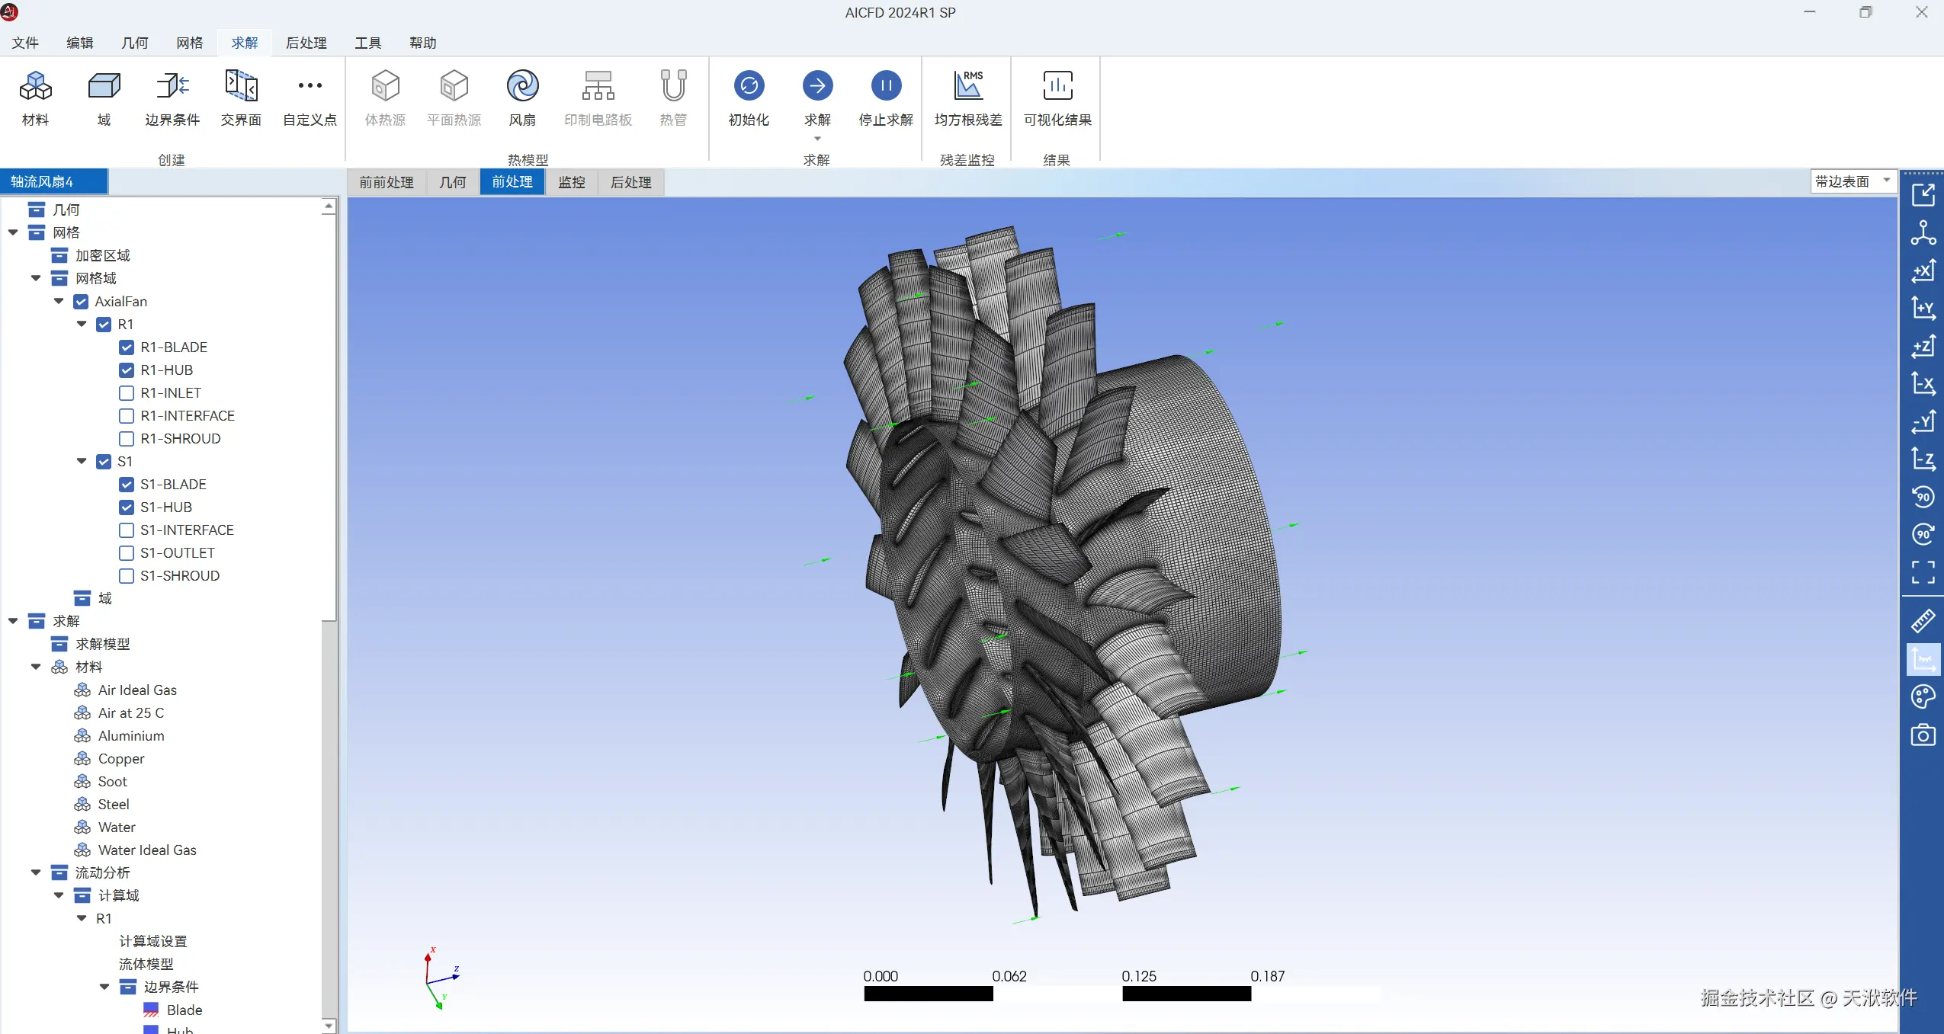Screen dimensions: 1944x1034
Task: Enable the R1-INLET mesh checkbox
Action: pyautogui.click(x=127, y=393)
